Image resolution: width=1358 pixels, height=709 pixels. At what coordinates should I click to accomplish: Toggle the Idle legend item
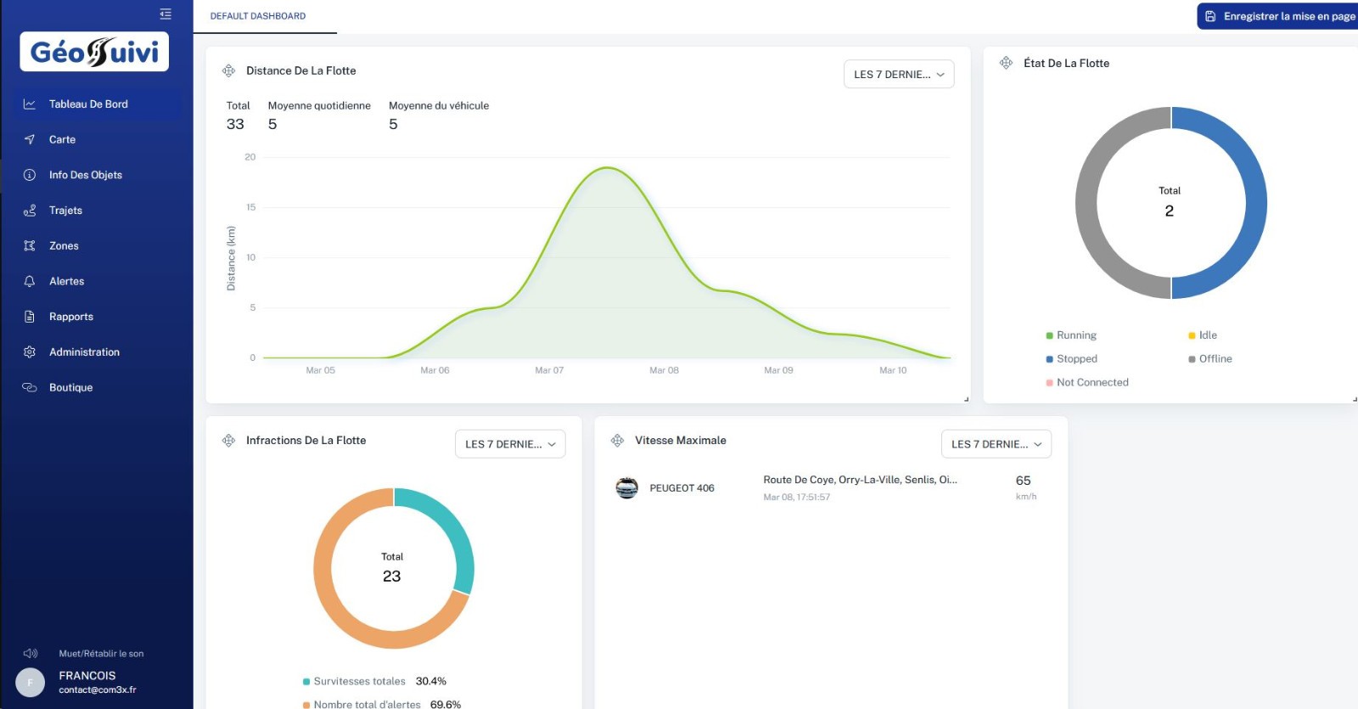(1203, 335)
